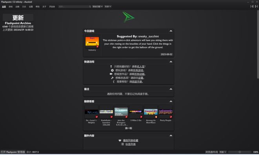Click the search magnifier icon in top bar

(90, 7)
